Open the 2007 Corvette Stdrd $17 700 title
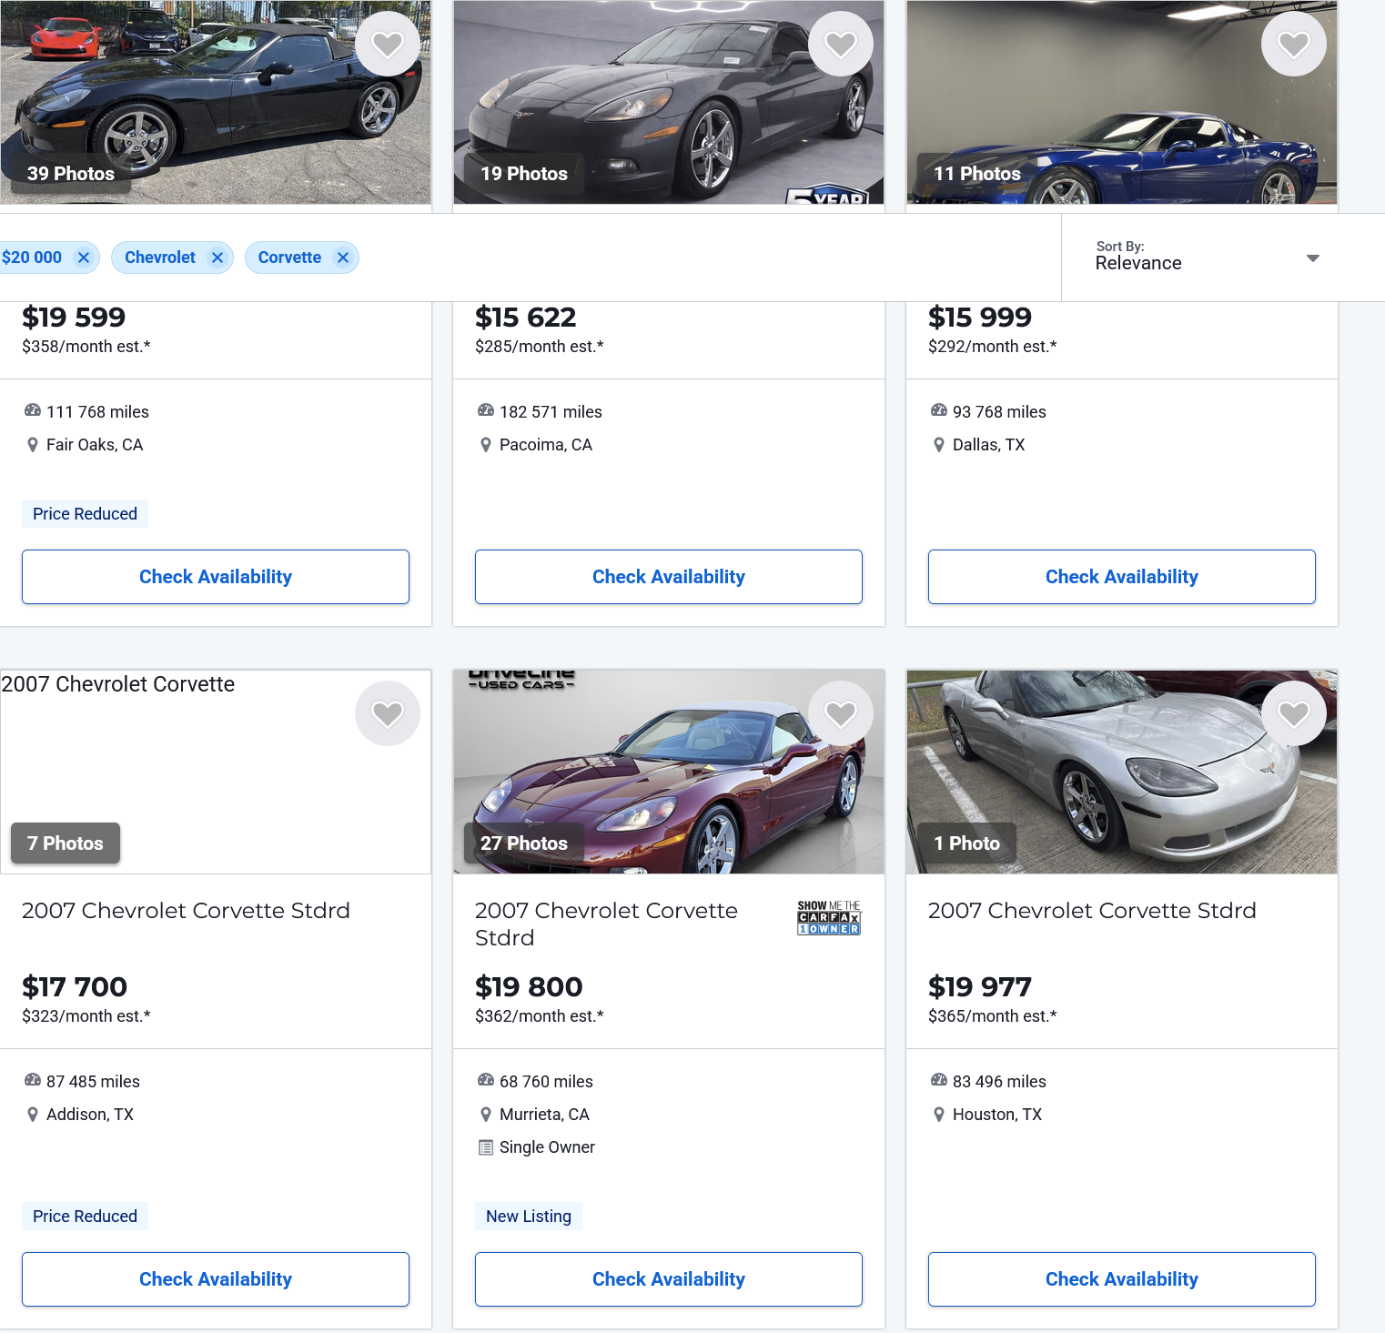This screenshot has height=1333, width=1385. tap(186, 911)
